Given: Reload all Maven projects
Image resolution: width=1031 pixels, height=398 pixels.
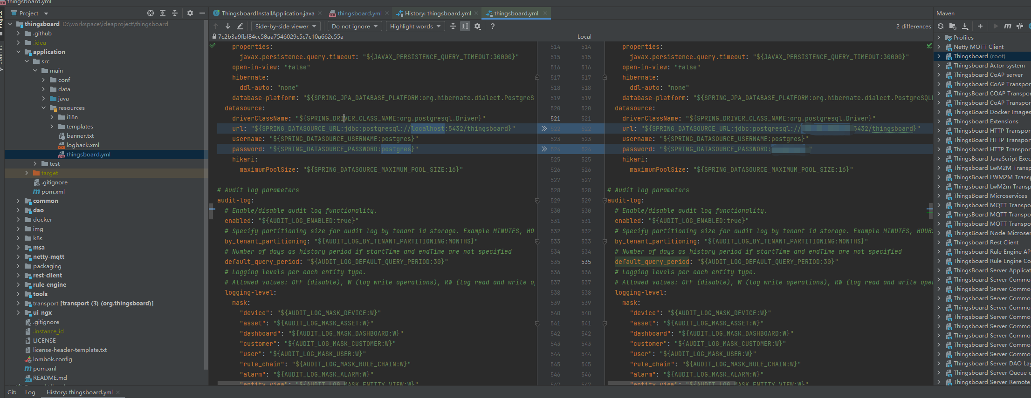Looking at the screenshot, I should [941, 26].
